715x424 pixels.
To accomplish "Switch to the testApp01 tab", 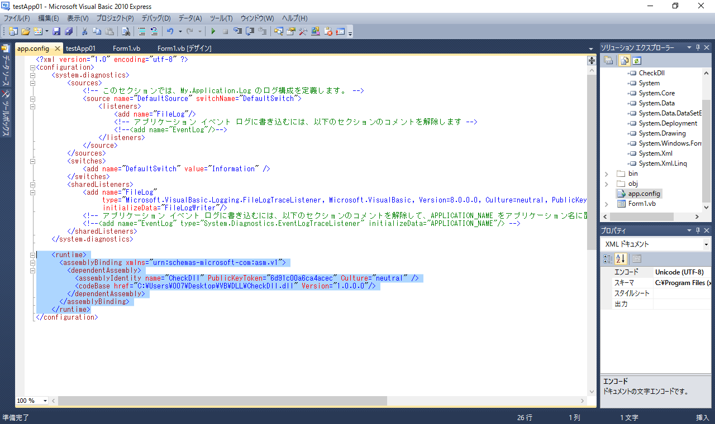I will coord(80,49).
